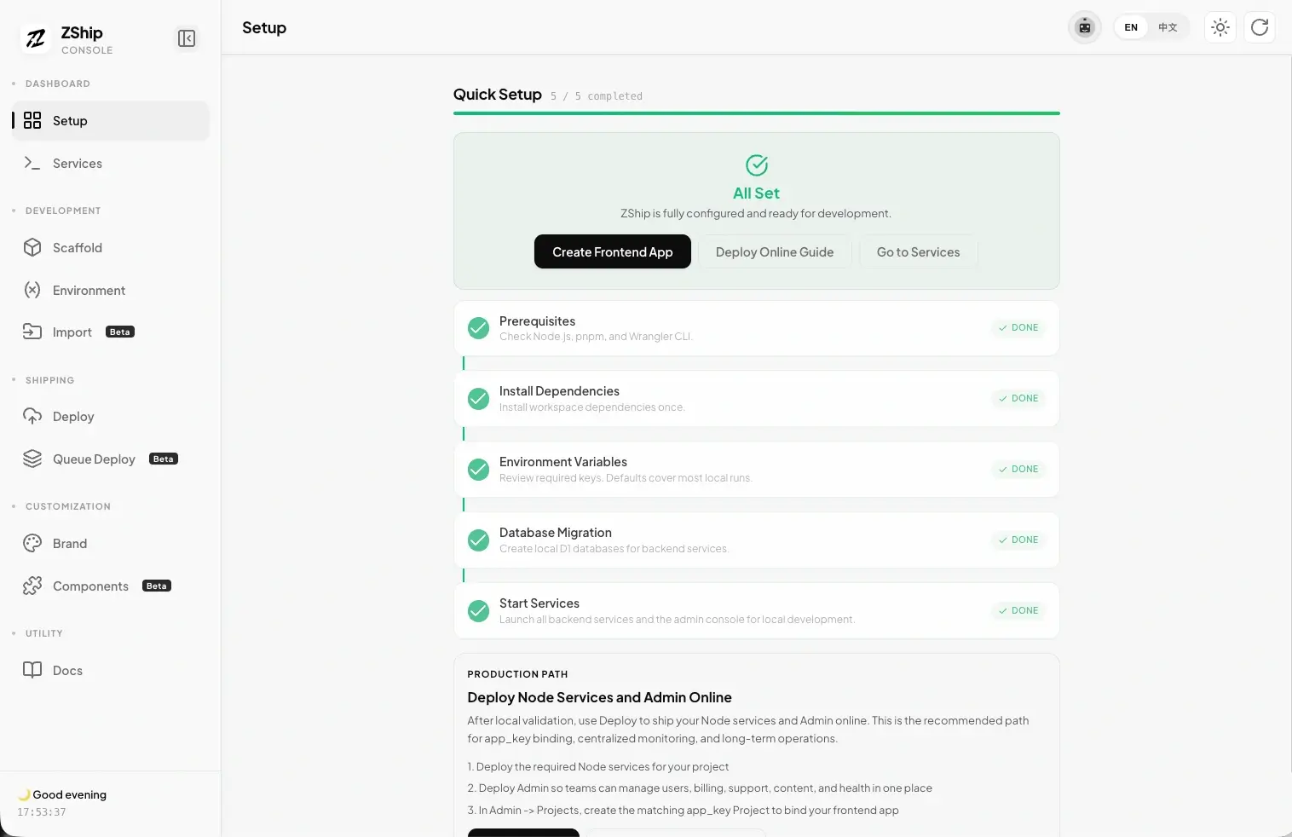Click DONE badge on Install Dependencies

[1018, 398]
